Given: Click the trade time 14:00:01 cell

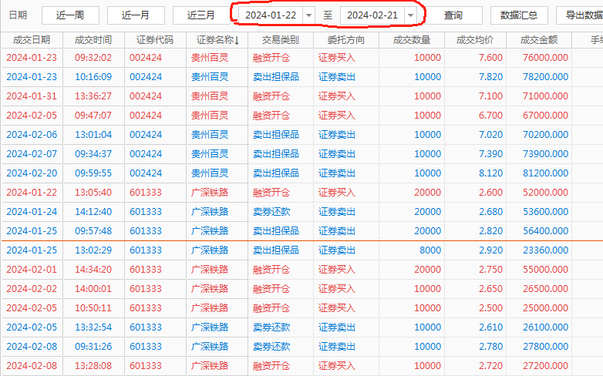Looking at the screenshot, I should click(x=93, y=289).
